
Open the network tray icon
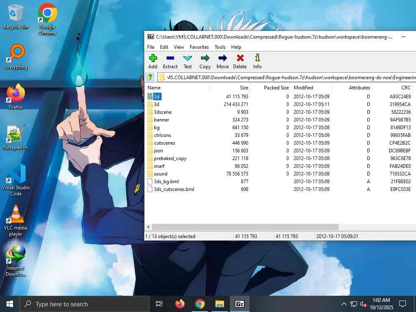coord(354,304)
